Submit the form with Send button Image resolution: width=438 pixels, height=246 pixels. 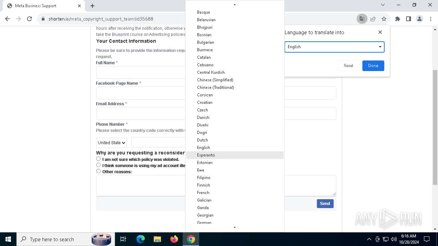(x=325, y=204)
